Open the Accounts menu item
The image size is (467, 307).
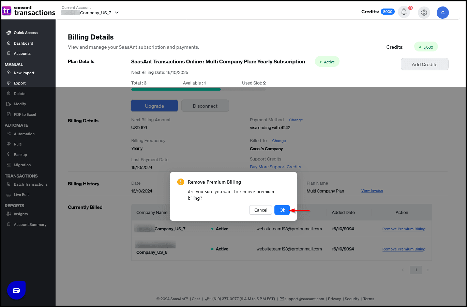22,53
